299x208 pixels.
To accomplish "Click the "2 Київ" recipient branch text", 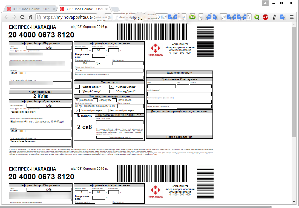I will pyautogui.click(x=41, y=96).
